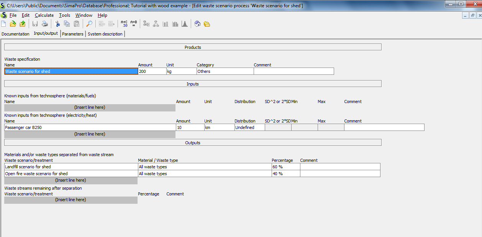Open the Edit menu

[x=26, y=15]
